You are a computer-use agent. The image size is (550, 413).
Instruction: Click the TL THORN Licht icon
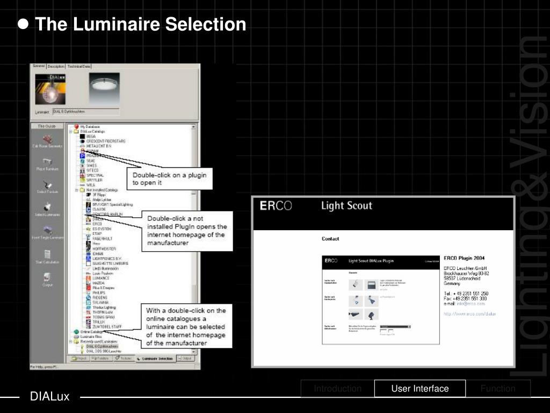[89, 312]
